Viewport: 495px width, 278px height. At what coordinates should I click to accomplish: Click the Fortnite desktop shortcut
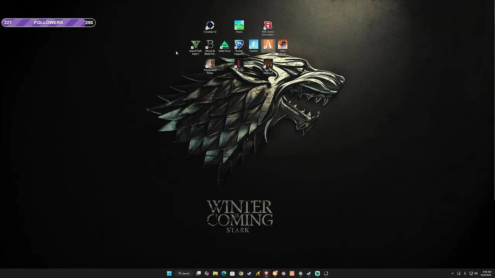[x=253, y=46]
